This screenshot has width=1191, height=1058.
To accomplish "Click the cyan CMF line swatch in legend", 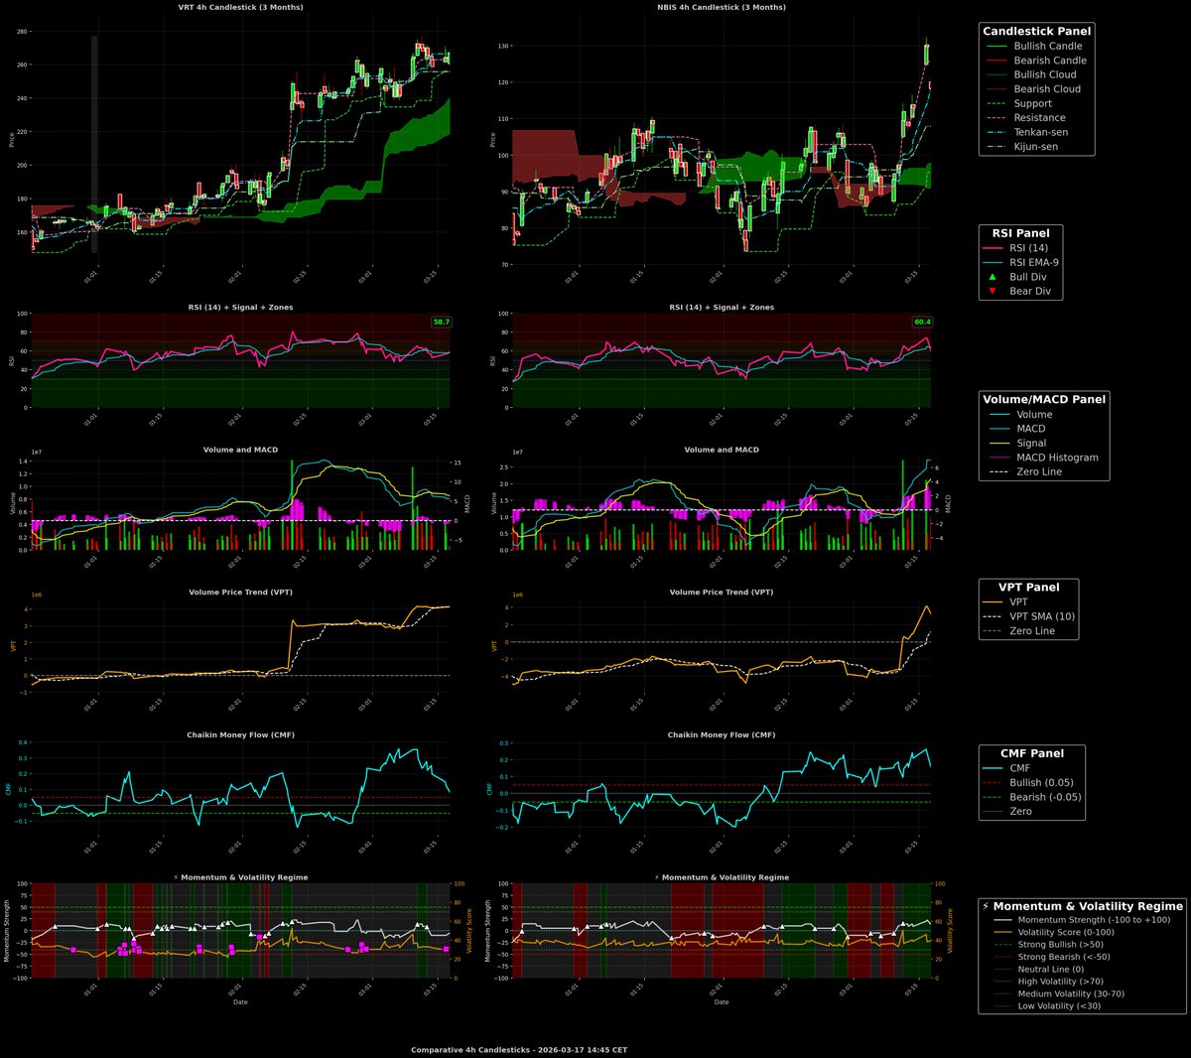I will (993, 768).
